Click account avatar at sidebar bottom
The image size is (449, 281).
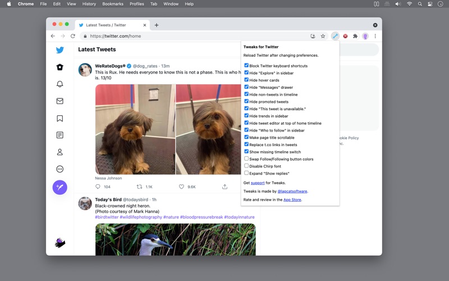[x=60, y=243]
